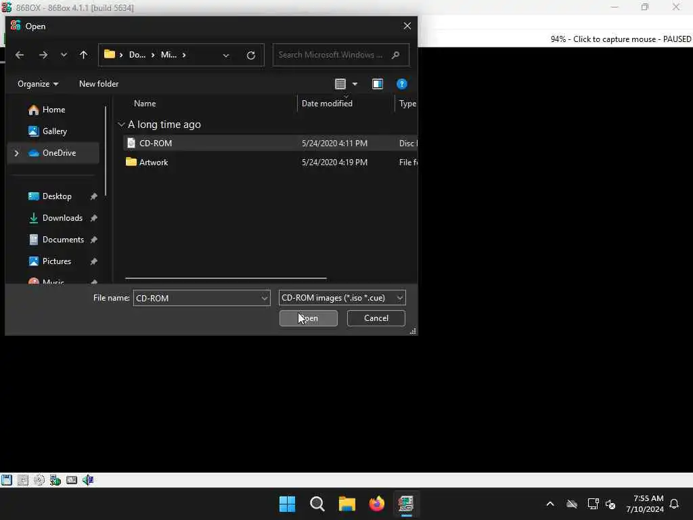Close the Open dialog with X

pos(407,26)
